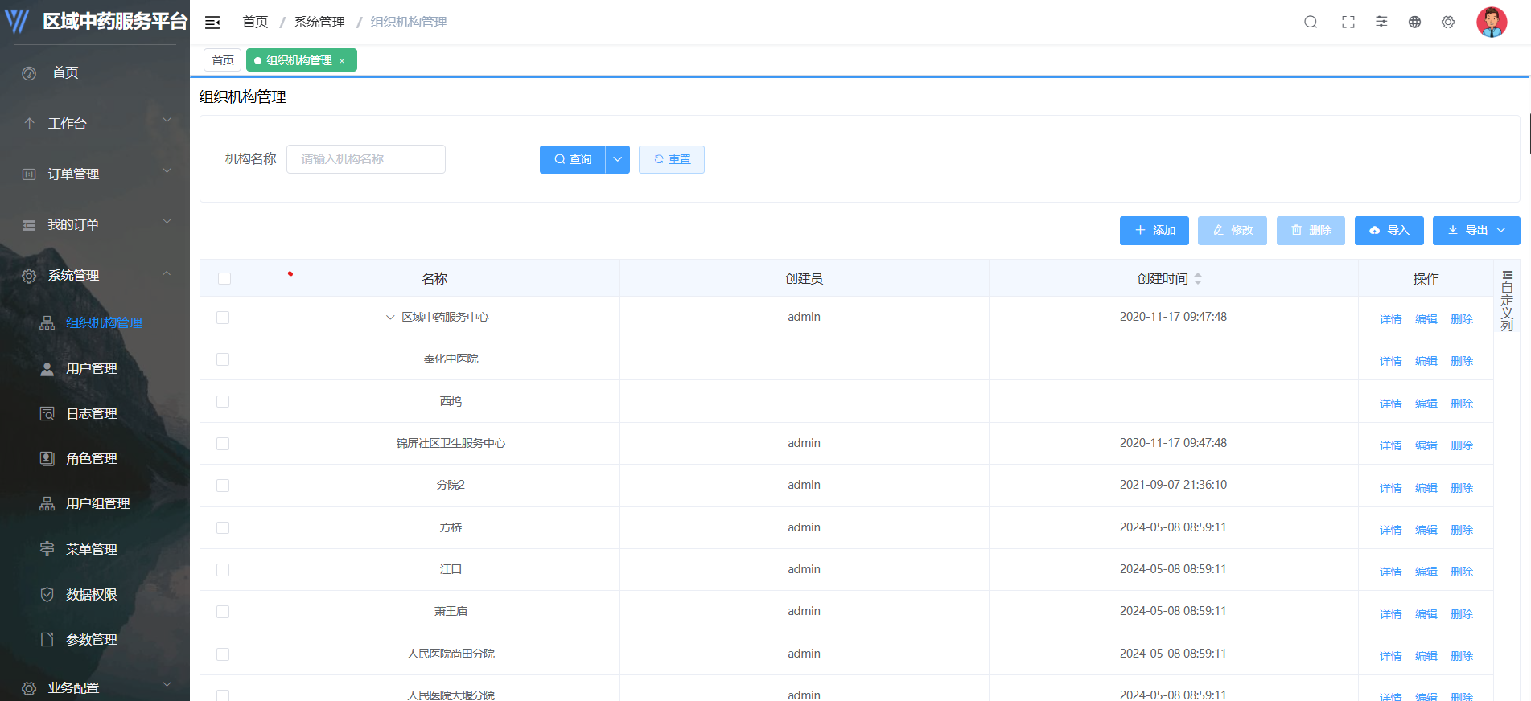Click the 添加 add button
Image resolution: width=1531 pixels, height=701 pixels.
1154,230
